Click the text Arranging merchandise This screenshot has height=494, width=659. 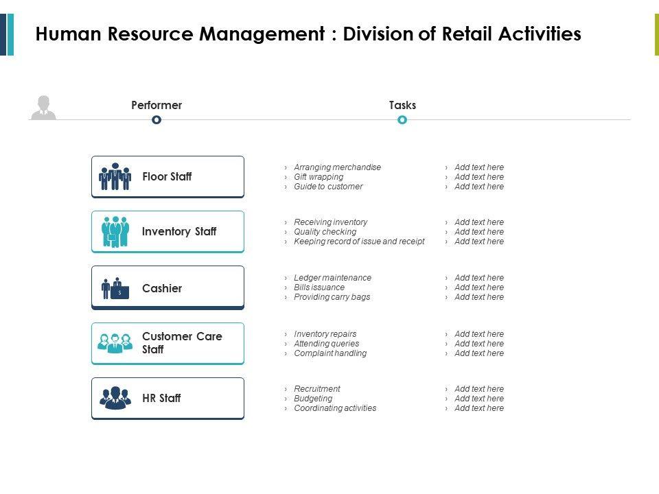click(x=337, y=167)
